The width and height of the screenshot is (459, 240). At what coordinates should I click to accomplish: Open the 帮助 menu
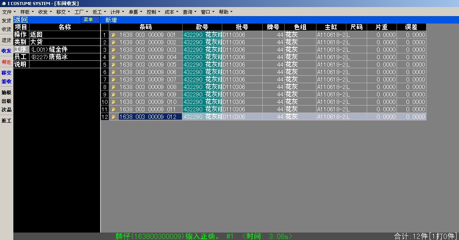225,12
